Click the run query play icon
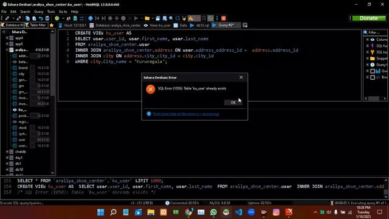389x219 pixels. tap(136, 18)
